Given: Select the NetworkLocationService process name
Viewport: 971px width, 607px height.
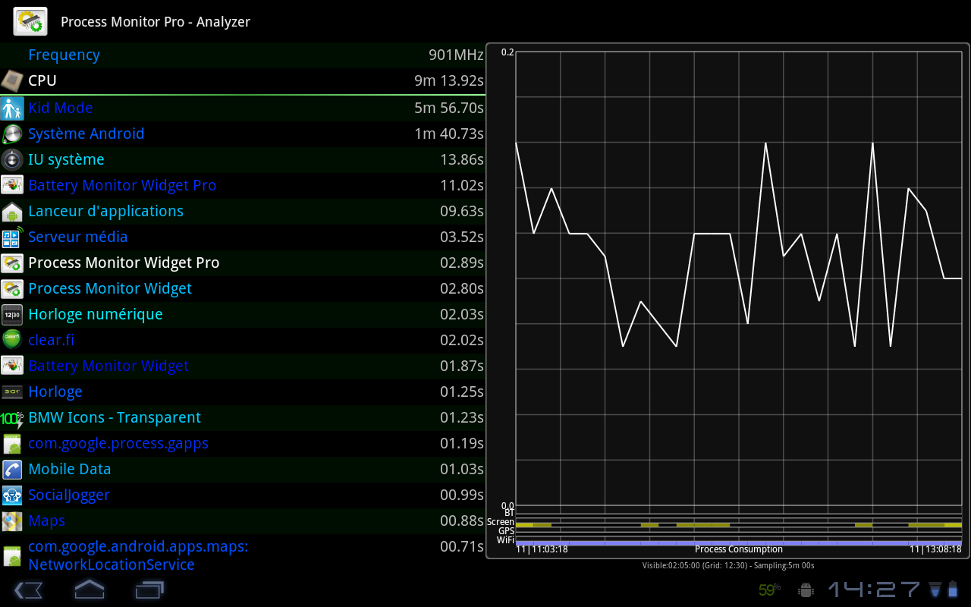Looking at the screenshot, I should click(x=138, y=555).
